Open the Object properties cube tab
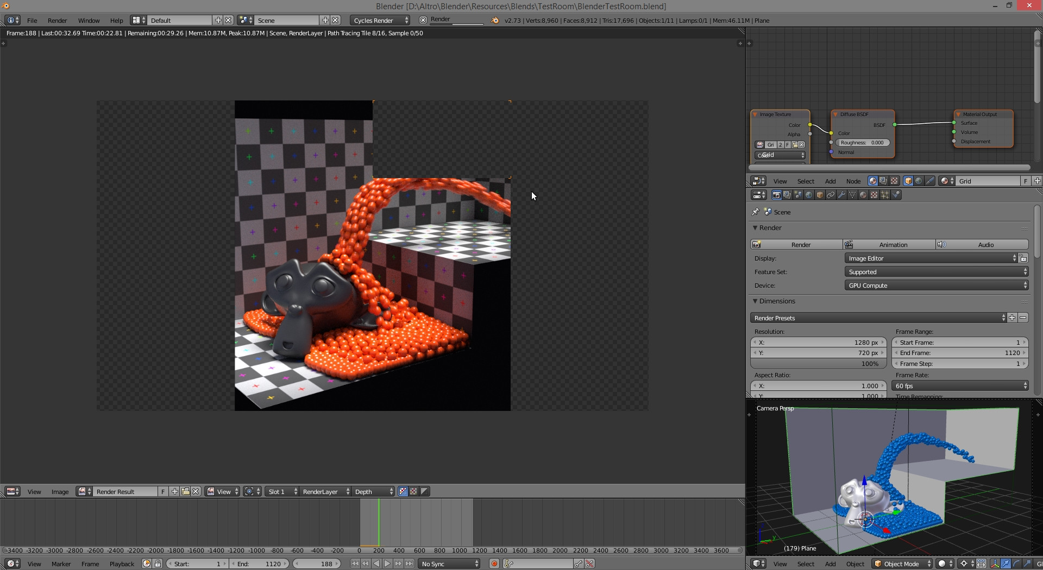This screenshot has height=570, width=1043. 820,195
